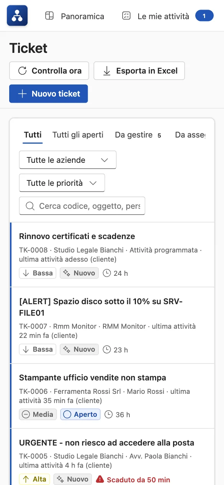Viewport: 224px width, 485px height.
Task: Click the 23 h clock indicator
Action: coord(116,349)
